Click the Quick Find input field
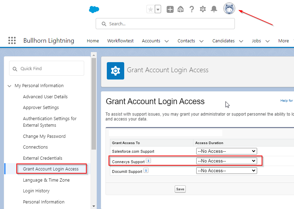The image size is (294, 209). click(47, 68)
